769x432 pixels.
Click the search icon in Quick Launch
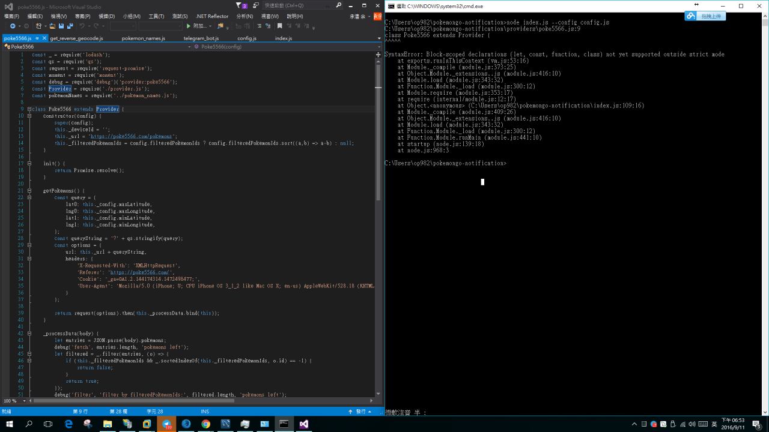[339, 5]
